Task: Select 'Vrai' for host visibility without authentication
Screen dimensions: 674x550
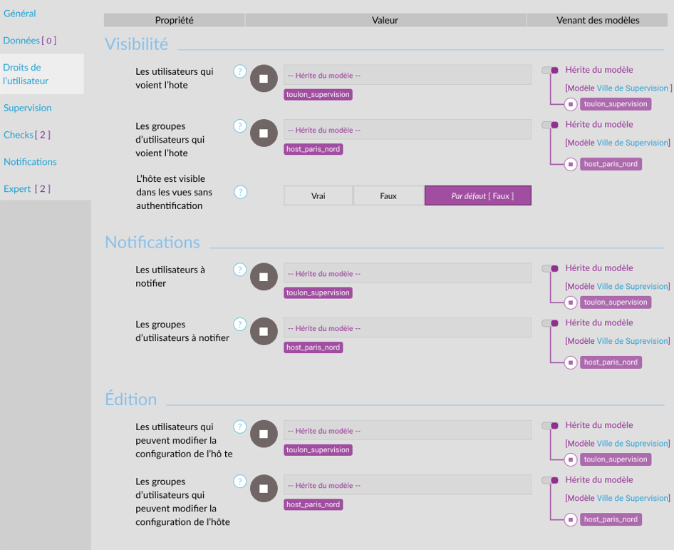Action: (318, 195)
